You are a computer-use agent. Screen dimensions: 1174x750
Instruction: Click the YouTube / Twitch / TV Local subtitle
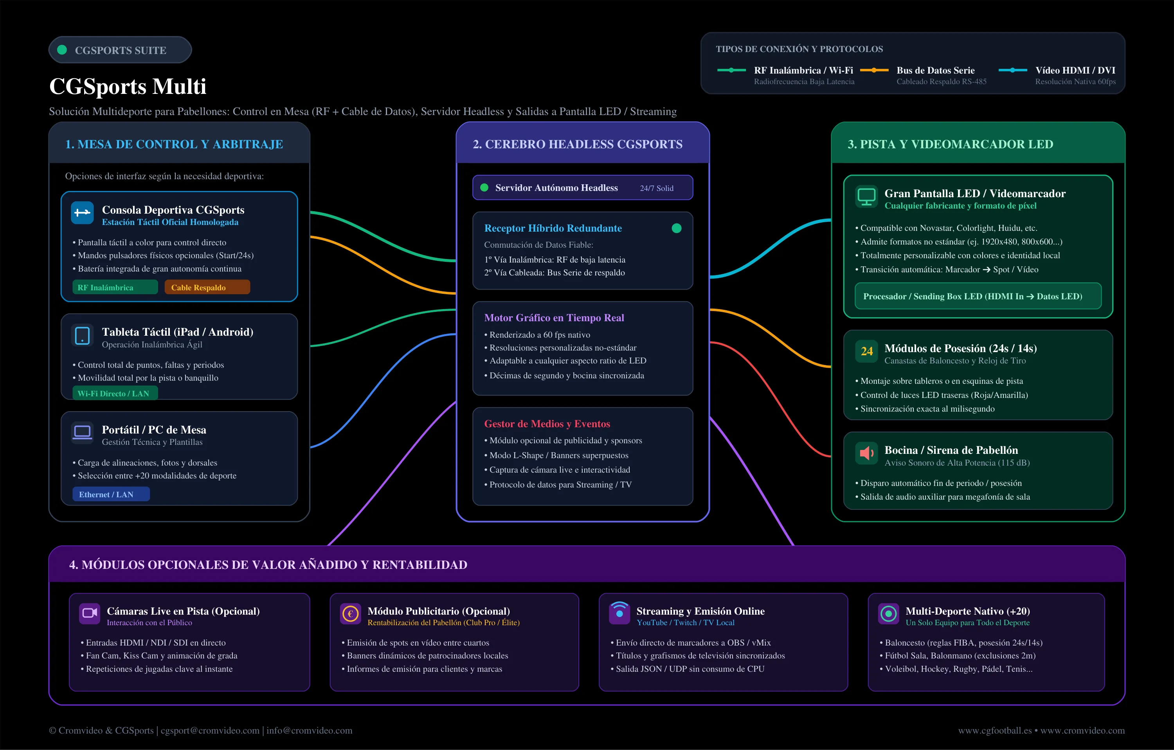pyautogui.click(x=686, y=622)
